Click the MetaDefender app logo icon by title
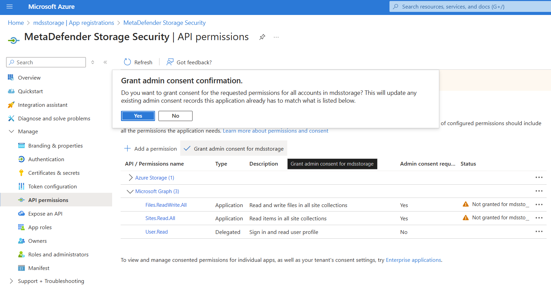 click(x=14, y=40)
